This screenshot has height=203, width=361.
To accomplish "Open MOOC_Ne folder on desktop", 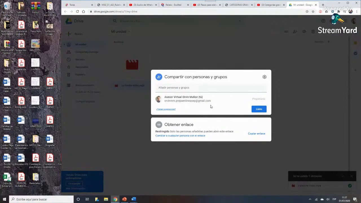I will [36, 141].
